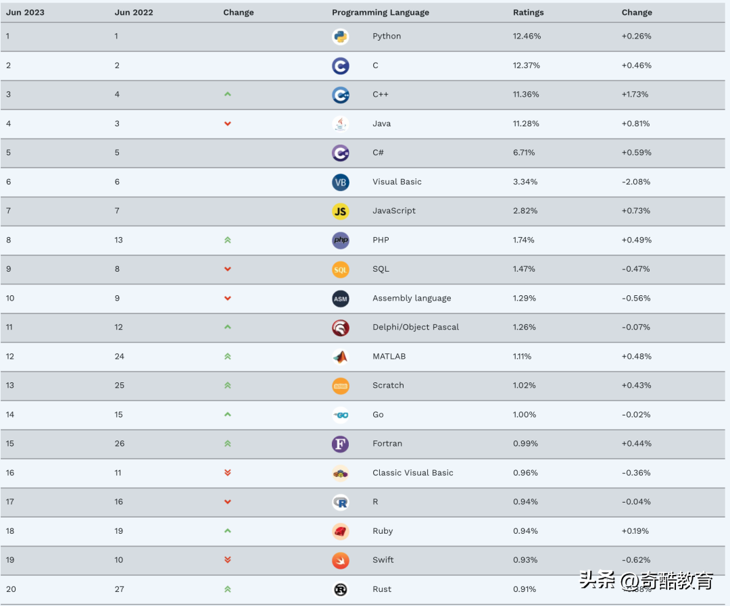Click the green up arrow for C++
730x606 pixels.
click(228, 95)
